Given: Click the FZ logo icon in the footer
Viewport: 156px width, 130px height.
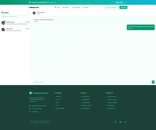Looking at the screenshot, I should tap(31, 93).
